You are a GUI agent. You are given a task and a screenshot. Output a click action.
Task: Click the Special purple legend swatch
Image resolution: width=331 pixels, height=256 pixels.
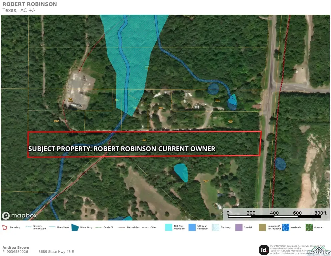tap(239, 227)
